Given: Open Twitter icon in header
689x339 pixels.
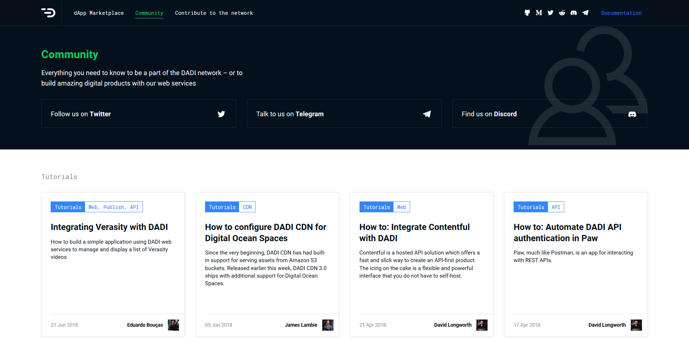Looking at the screenshot, I should click(550, 13).
